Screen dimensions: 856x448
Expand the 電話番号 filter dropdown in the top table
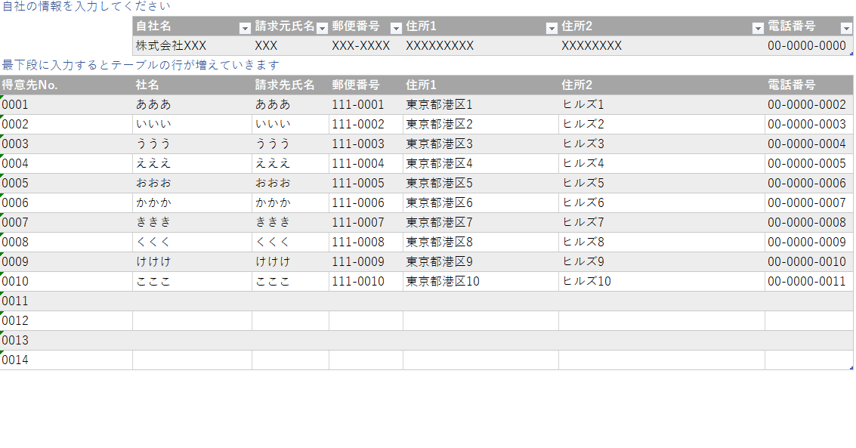coord(845,28)
